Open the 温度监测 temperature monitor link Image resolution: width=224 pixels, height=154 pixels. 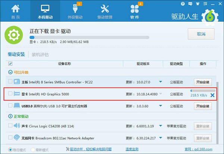[x=132, y=149]
